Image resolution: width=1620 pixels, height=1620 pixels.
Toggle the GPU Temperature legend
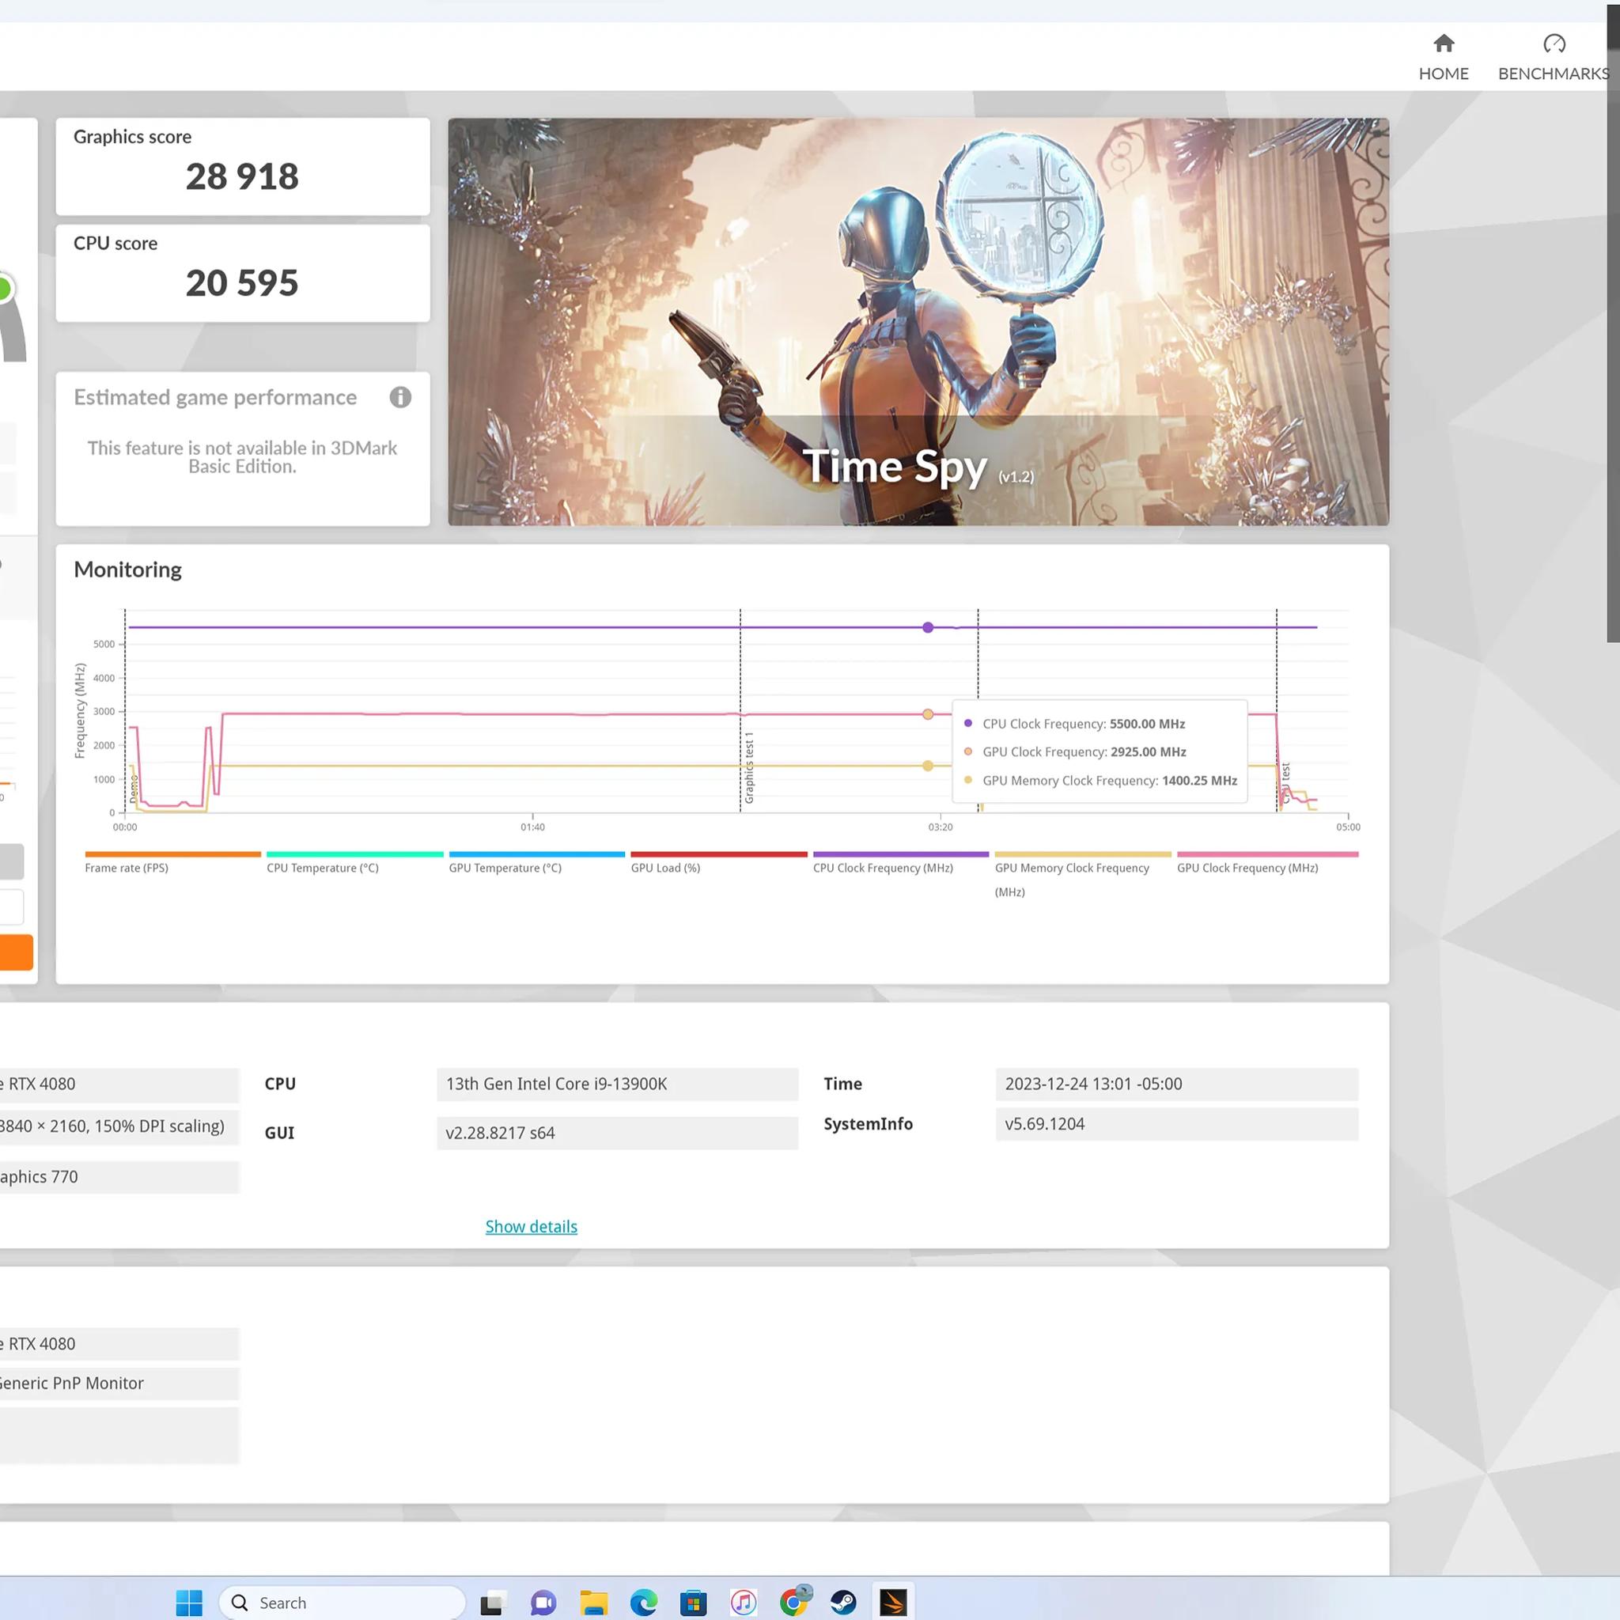tap(536, 863)
